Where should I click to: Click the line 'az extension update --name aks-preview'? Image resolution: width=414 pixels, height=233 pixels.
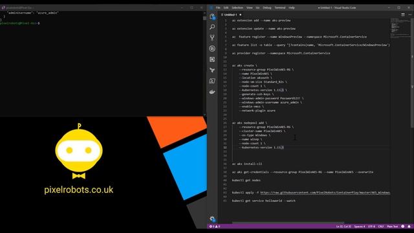click(x=263, y=28)
